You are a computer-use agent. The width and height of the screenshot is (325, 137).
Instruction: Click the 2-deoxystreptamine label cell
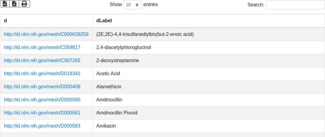118,61
